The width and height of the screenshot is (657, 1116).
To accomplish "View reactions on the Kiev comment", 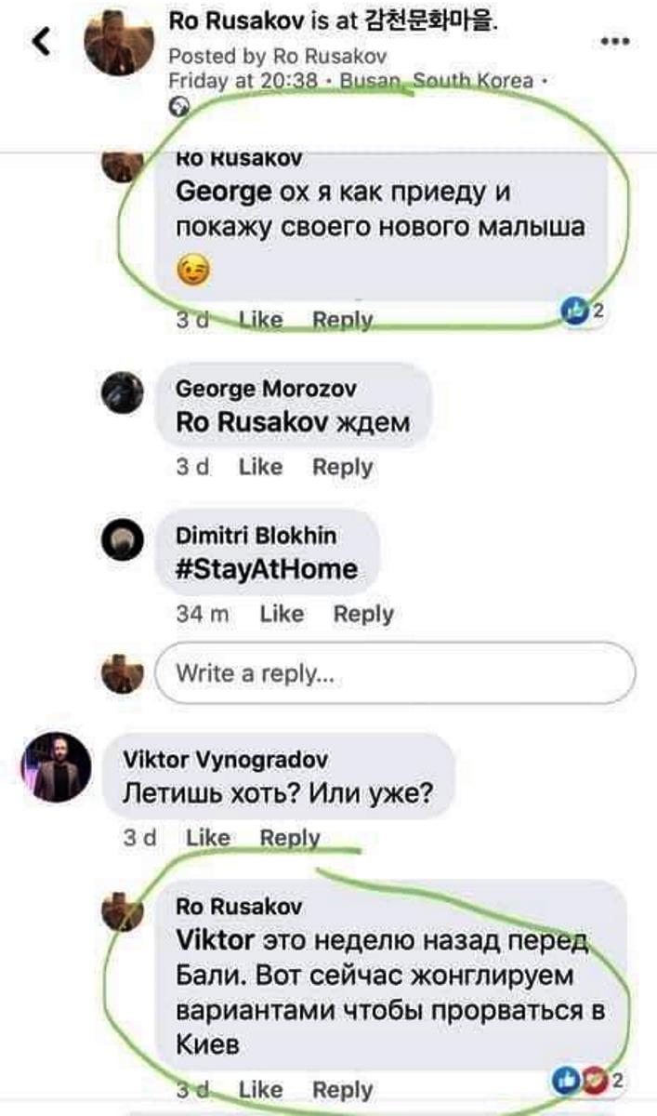I will click(x=591, y=1080).
